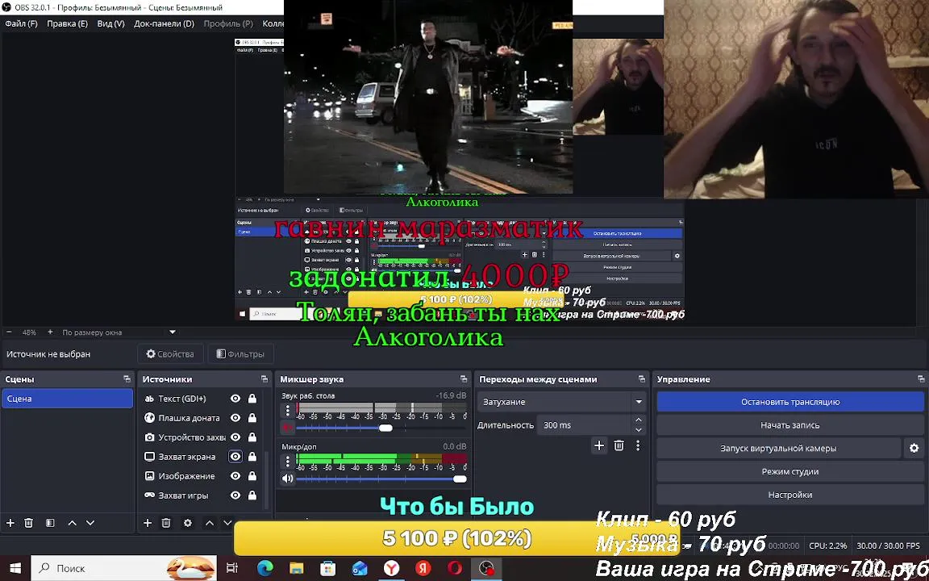Decrease the Длительность value with the down arrow
Image resolution: width=929 pixels, height=581 pixels.
[638, 430]
